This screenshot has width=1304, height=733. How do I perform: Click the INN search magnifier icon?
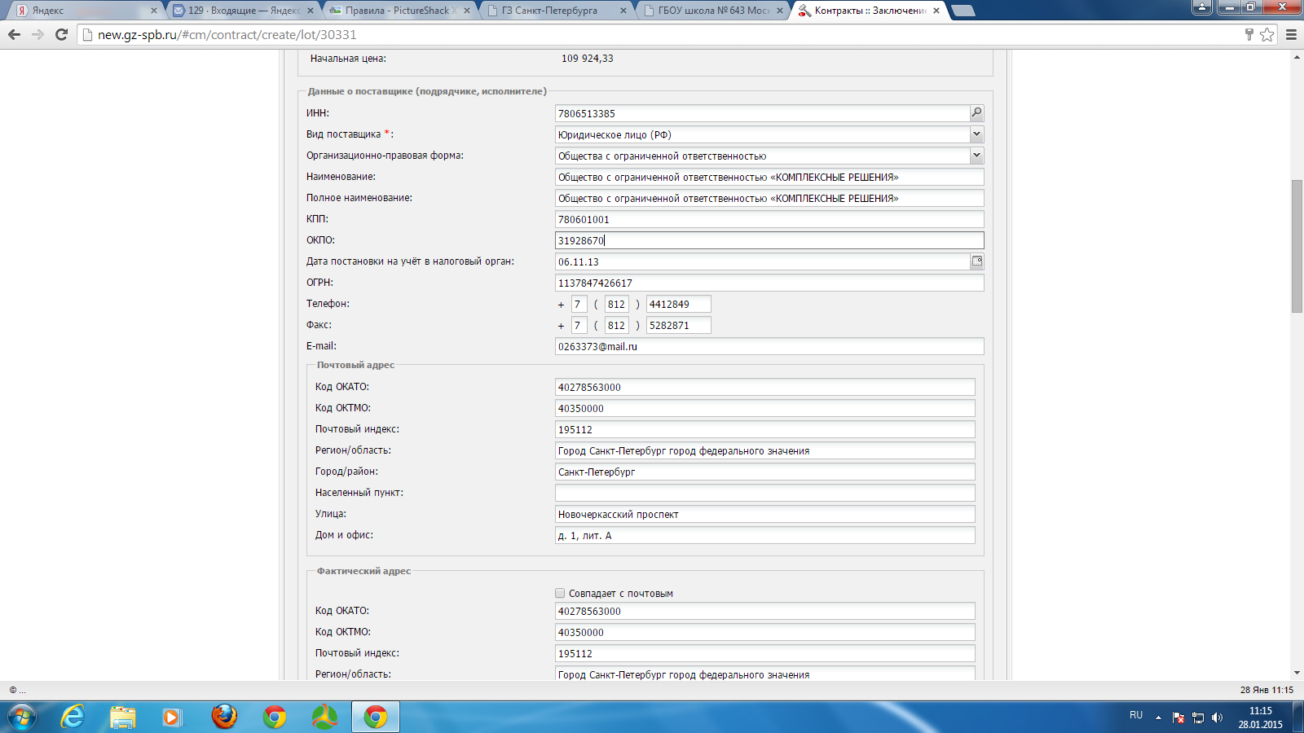pyautogui.click(x=976, y=113)
